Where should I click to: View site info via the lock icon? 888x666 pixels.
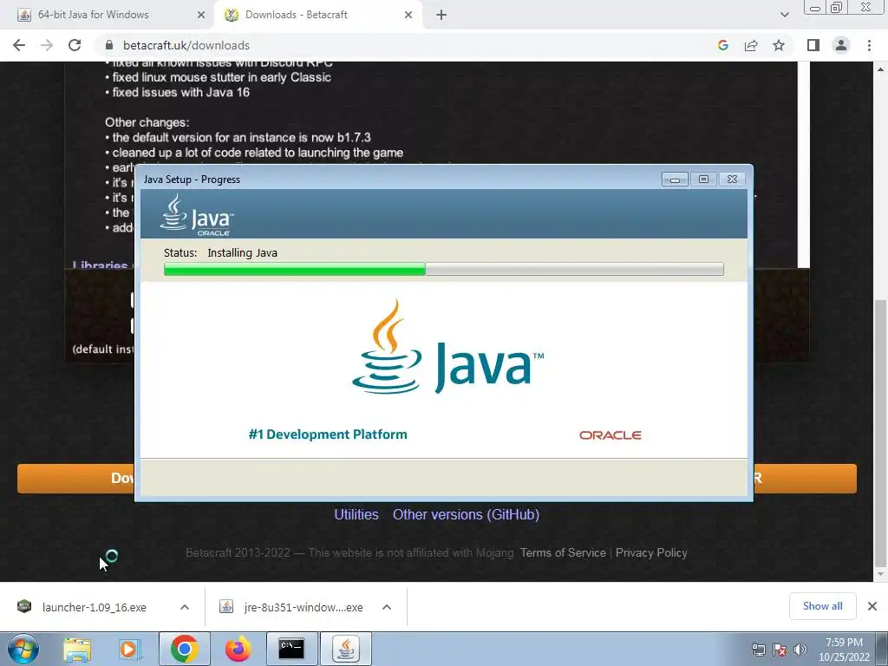(110, 45)
